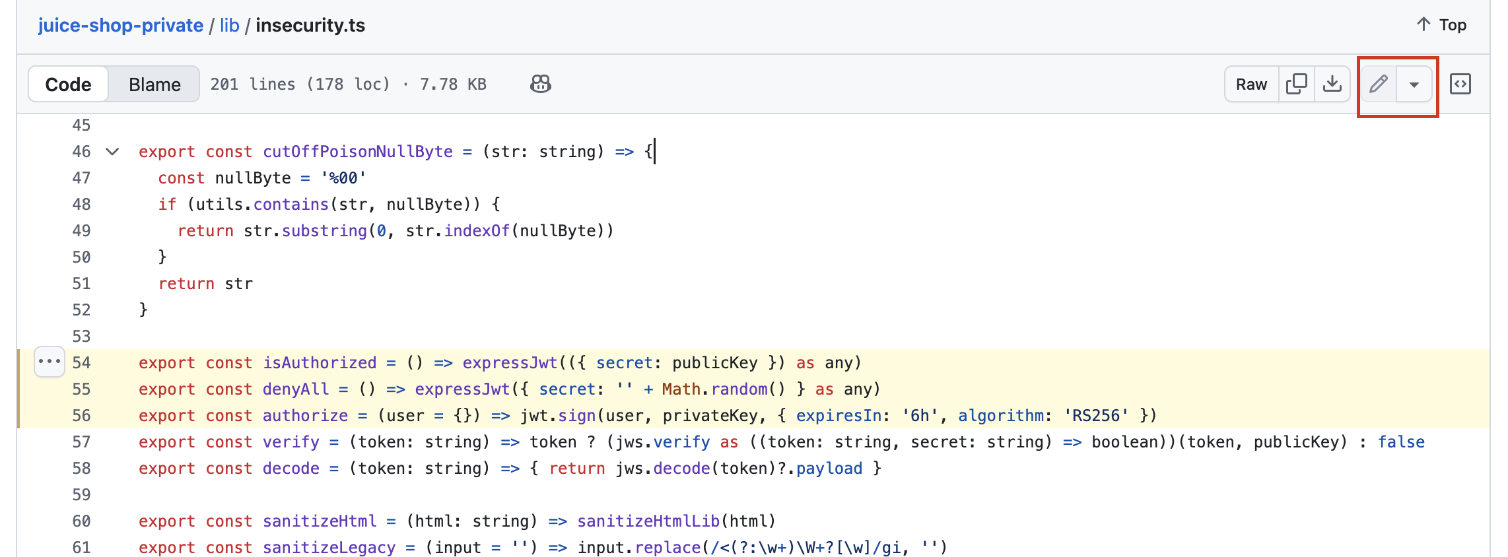The width and height of the screenshot is (1508, 557).
Task: Switch to the Blame view tab
Action: 154,84
